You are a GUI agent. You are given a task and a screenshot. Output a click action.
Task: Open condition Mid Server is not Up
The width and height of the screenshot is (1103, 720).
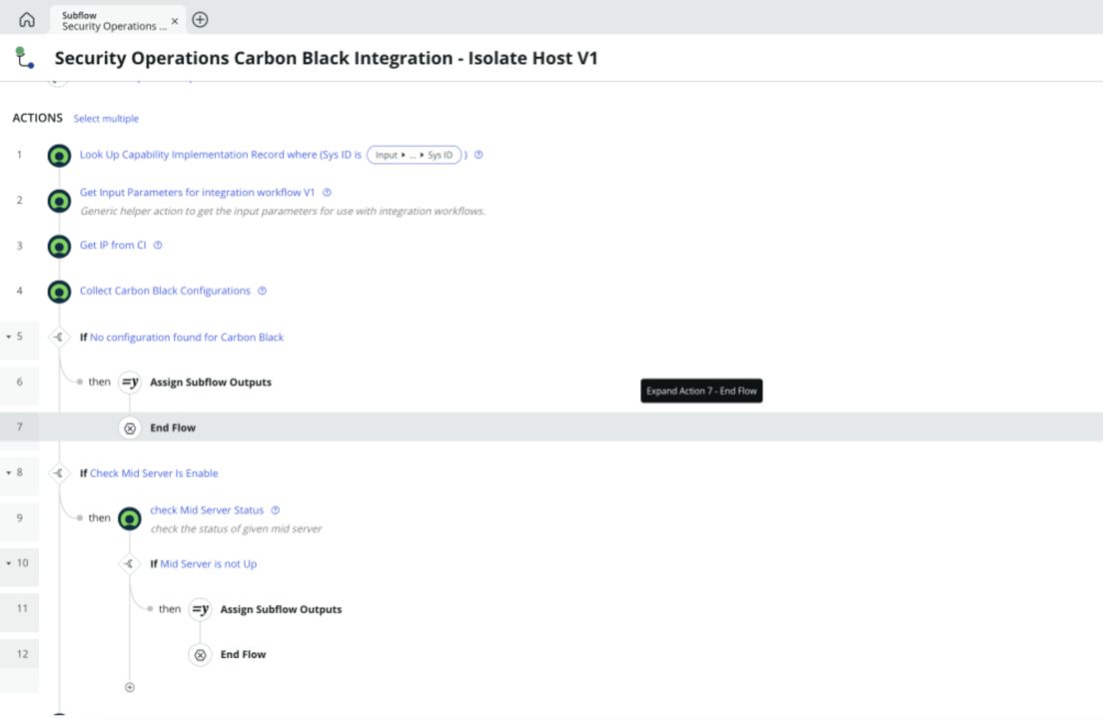(x=208, y=564)
